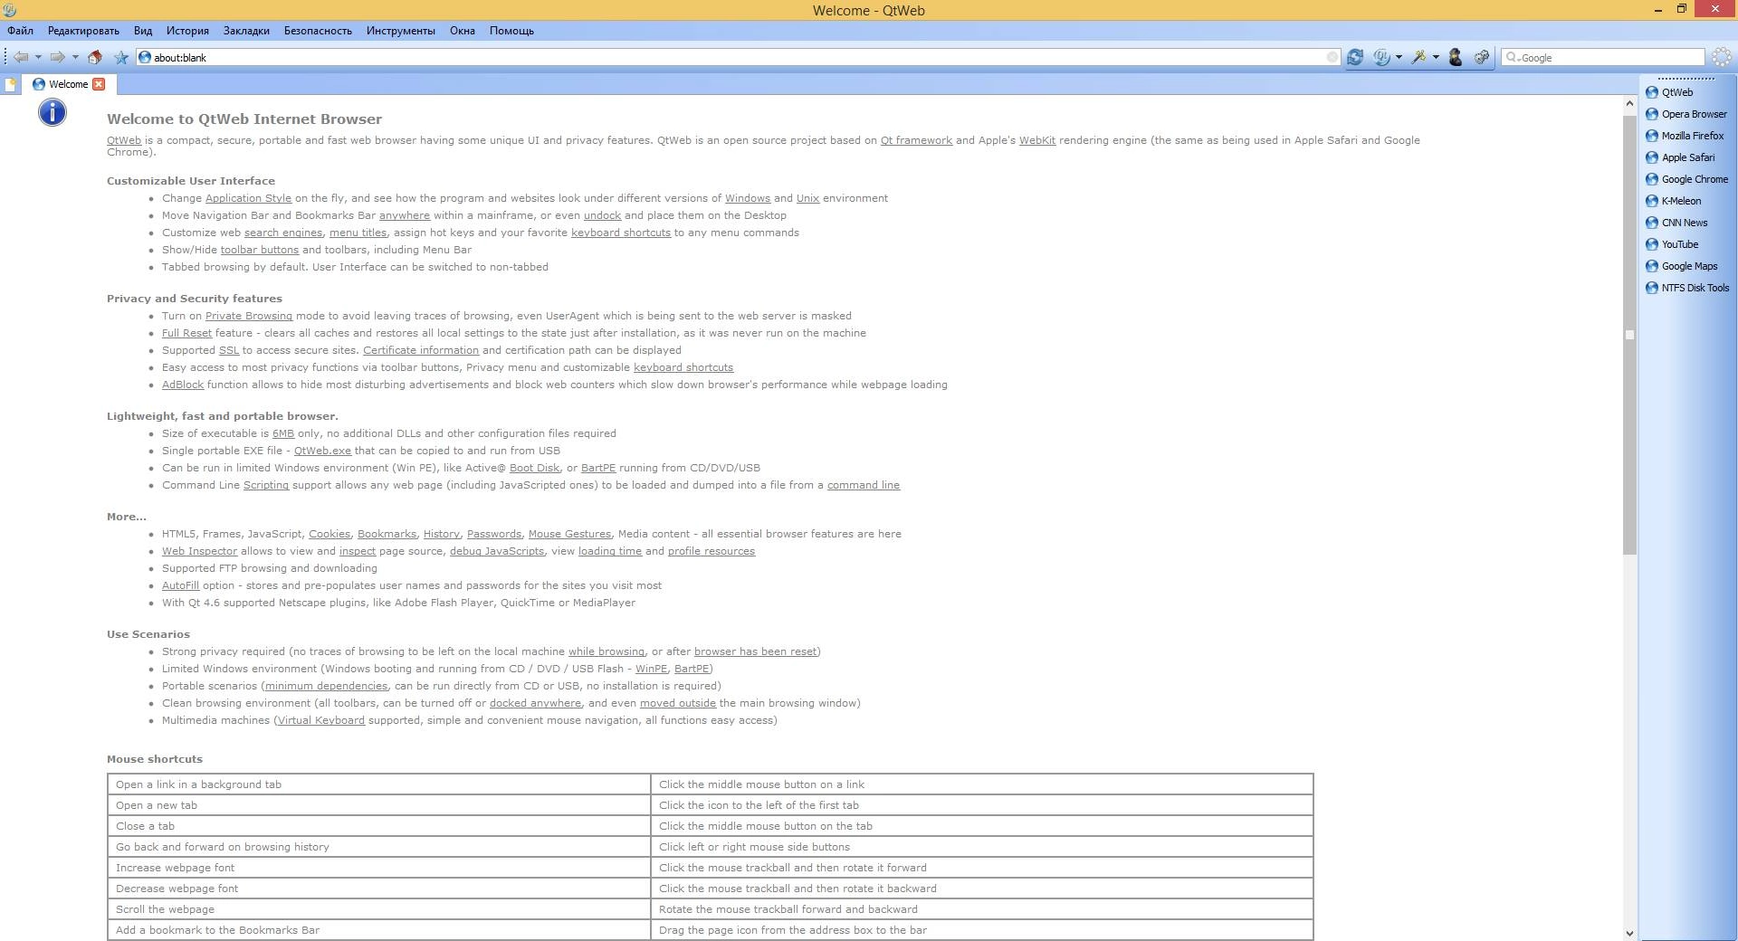Go forward with the right arrow button

point(57,57)
